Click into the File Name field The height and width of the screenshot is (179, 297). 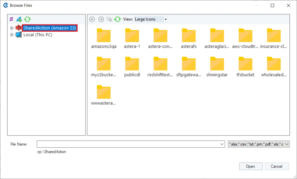tap(128, 144)
